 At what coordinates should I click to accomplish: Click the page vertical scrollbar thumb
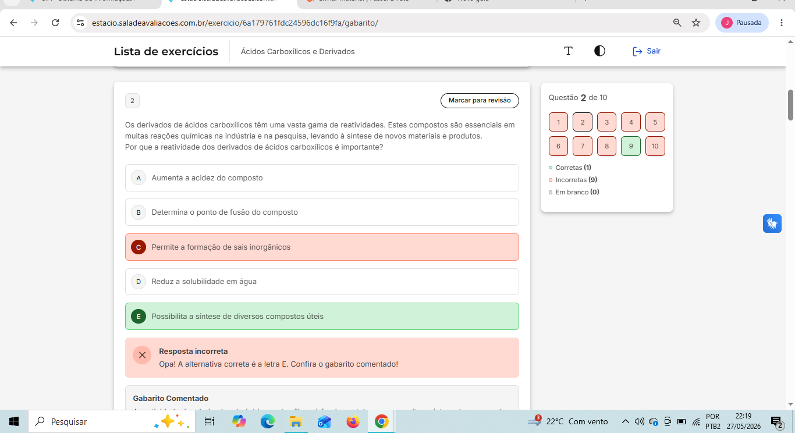coord(791,105)
